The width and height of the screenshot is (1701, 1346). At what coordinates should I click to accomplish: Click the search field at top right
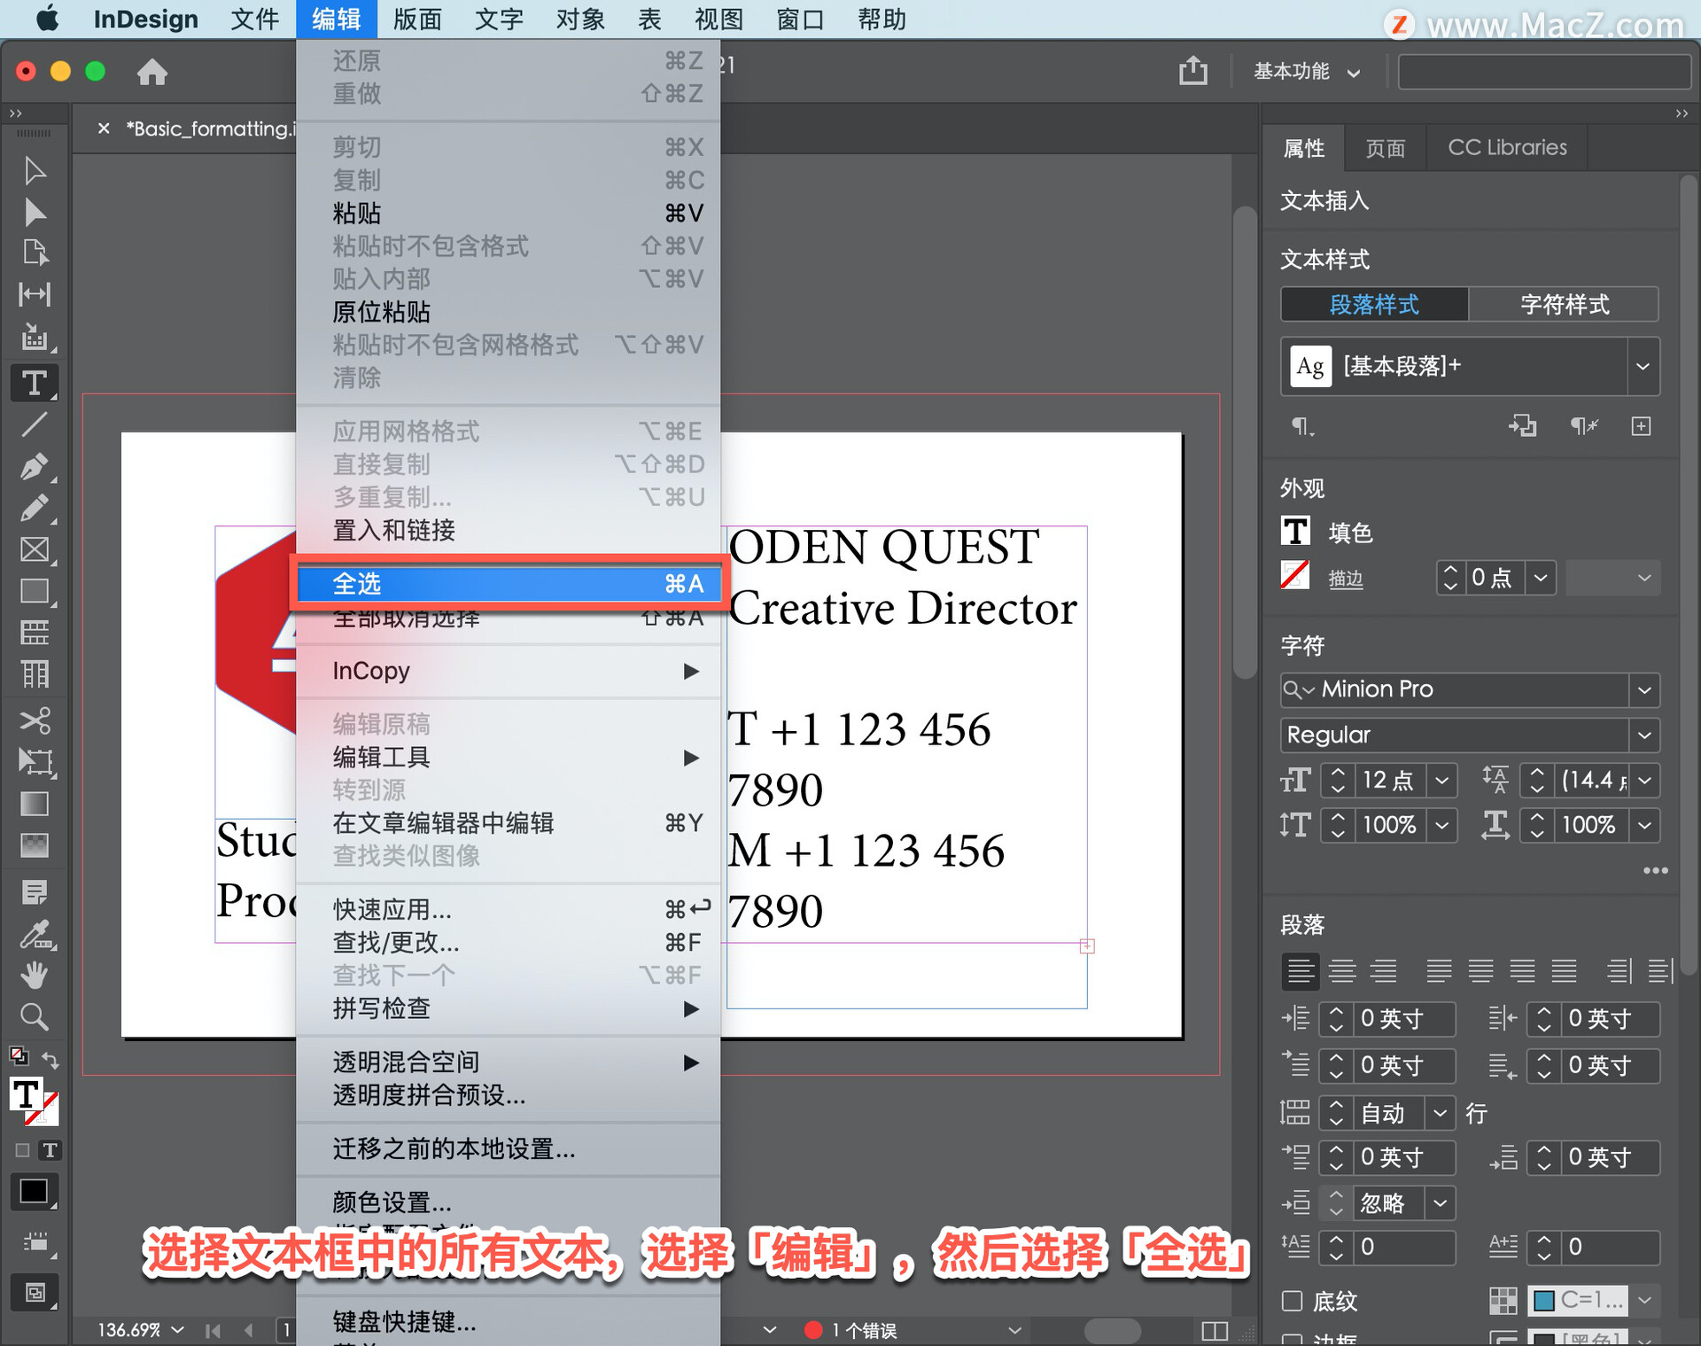click(x=1543, y=71)
